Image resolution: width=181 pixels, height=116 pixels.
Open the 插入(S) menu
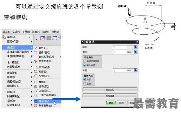click(x=6, y=32)
